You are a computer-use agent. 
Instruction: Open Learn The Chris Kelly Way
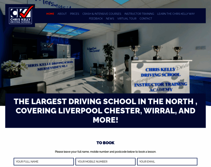click(x=176, y=14)
